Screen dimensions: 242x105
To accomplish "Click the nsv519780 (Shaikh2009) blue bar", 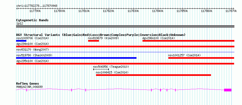I will (x=76, y=58).
